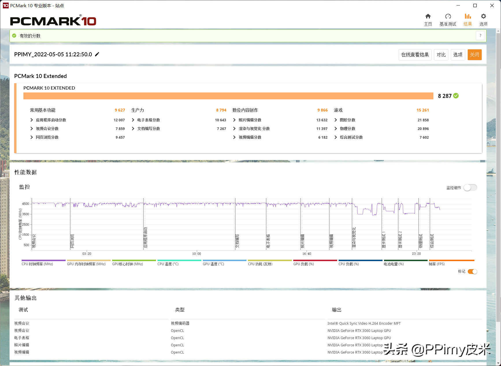Open the 基准测试 benchmark gauge icon
This screenshot has height=366, width=501.
(448, 16)
